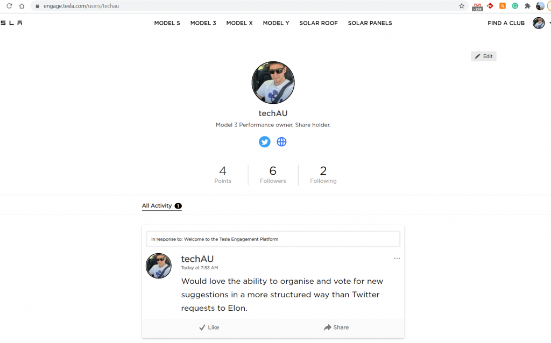Go to the browser home page
The image size is (551, 343).
click(22, 6)
